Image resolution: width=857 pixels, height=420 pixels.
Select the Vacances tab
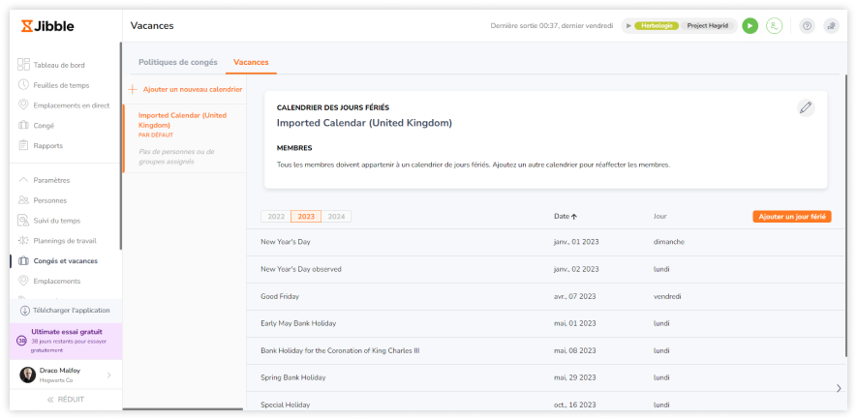tap(251, 62)
